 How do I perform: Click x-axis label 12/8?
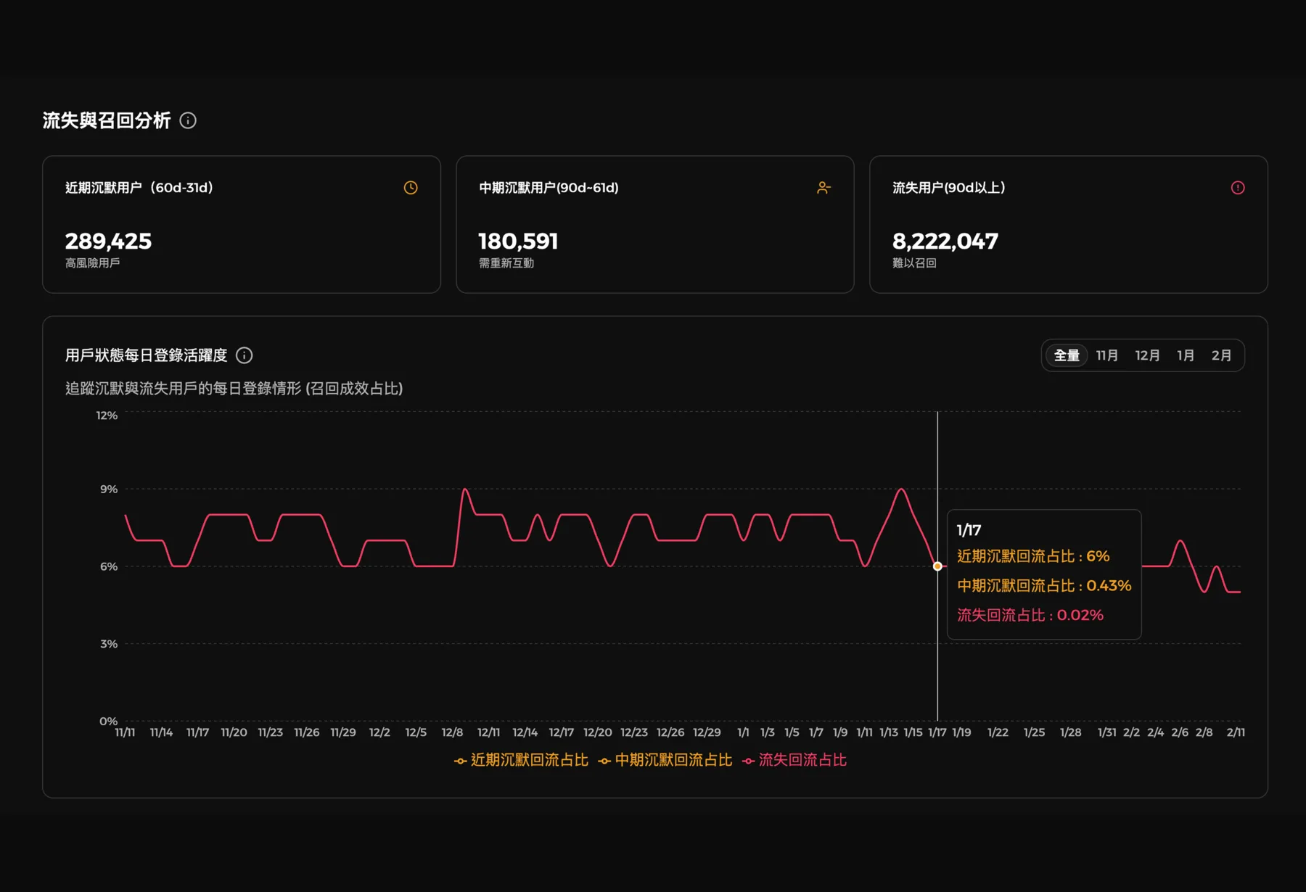pos(452,732)
